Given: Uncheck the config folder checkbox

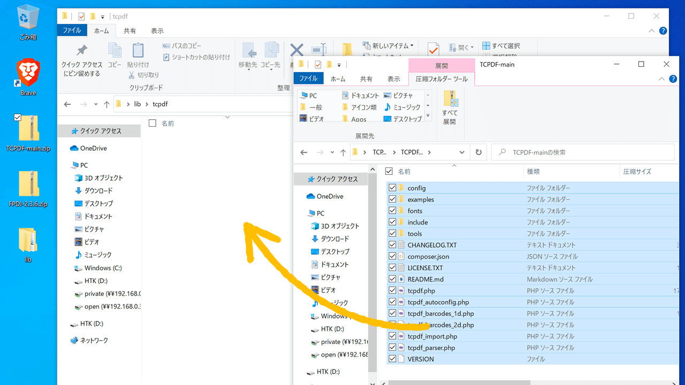Looking at the screenshot, I should pyautogui.click(x=392, y=187).
